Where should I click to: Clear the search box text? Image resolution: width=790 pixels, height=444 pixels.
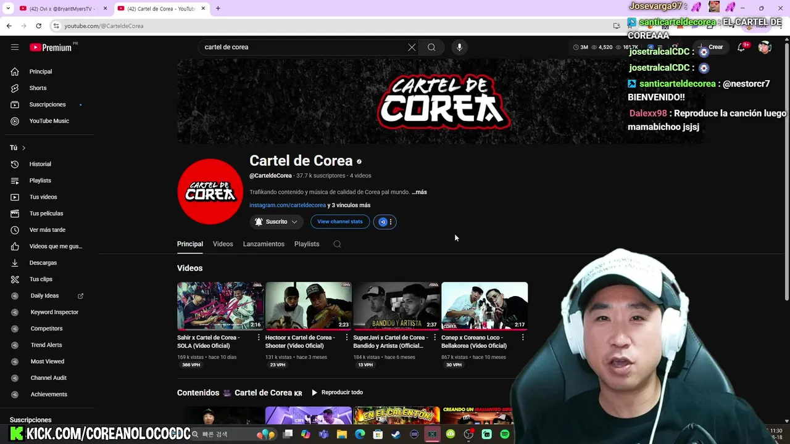pyautogui.click(x=412, y=47)
